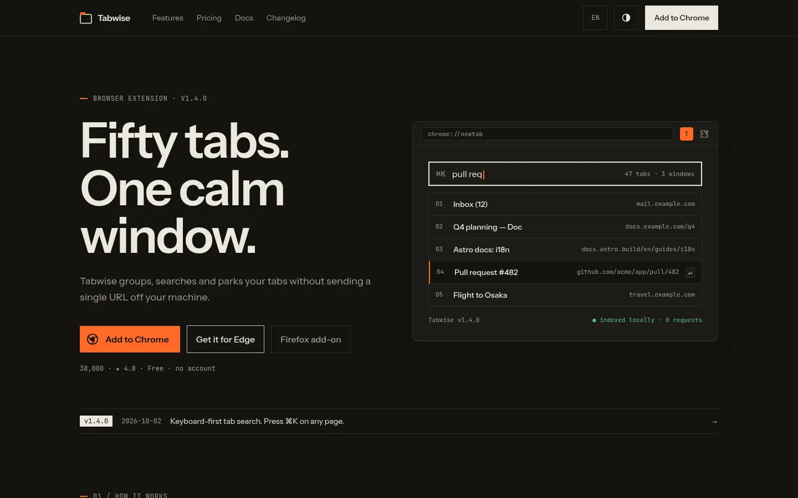This screenshot has height=498, width=798.
Task: Click the indexed locally status text
Action: click(x=647, y=320)
